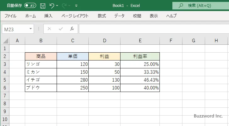229x126 pixels.
Task: Open the 校閲 tab
Action: 137,16
